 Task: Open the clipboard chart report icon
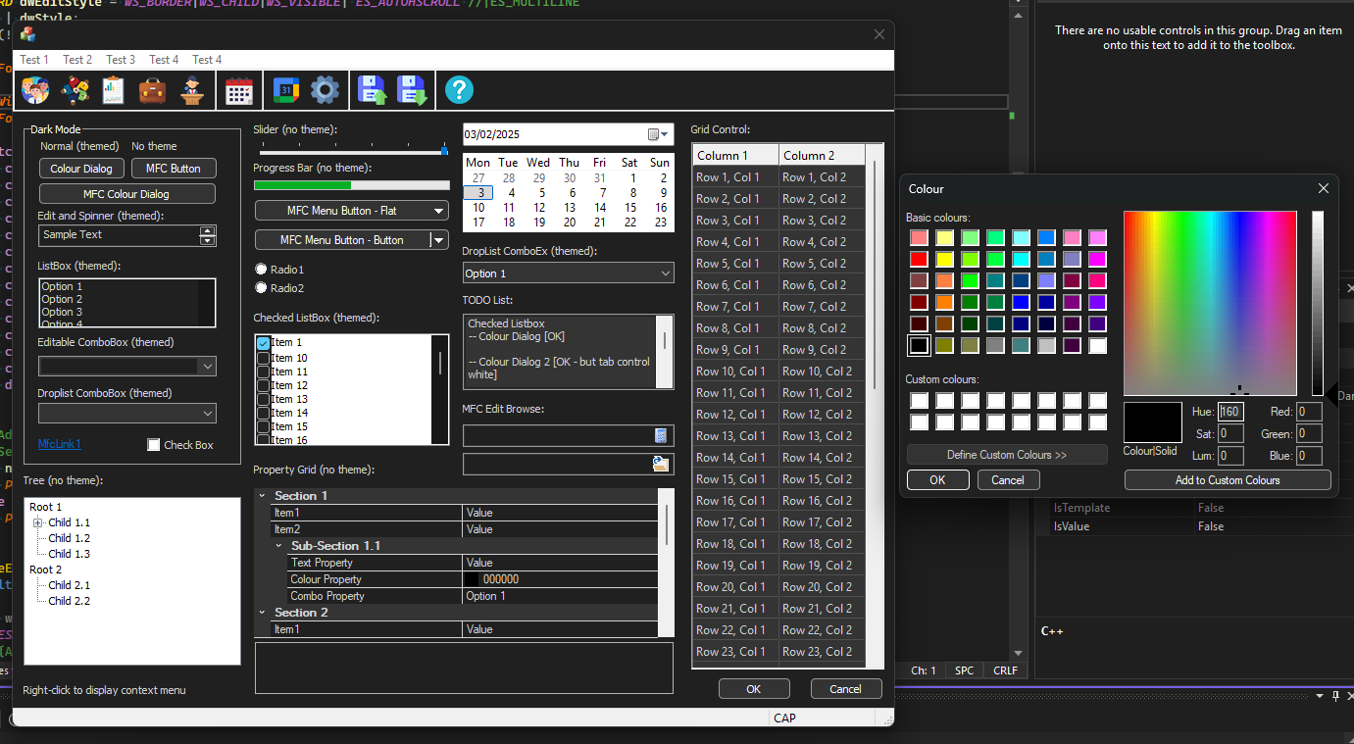click(x=114, y=90)
